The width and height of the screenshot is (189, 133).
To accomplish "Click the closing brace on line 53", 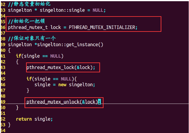I will (9, 125).
